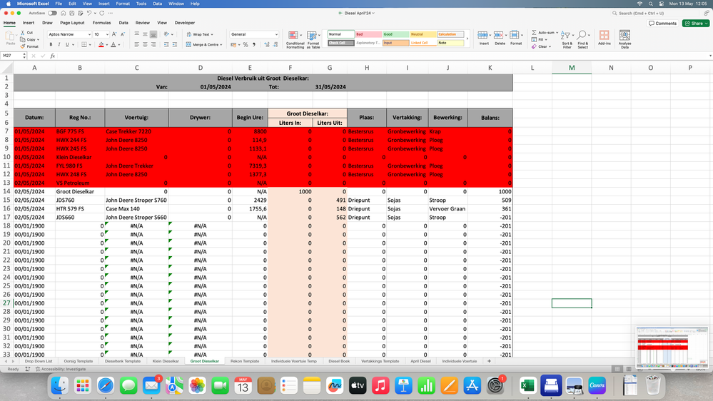Expand the Wrap Text dropdown
The image size is (713, 401).
(212, 34)
